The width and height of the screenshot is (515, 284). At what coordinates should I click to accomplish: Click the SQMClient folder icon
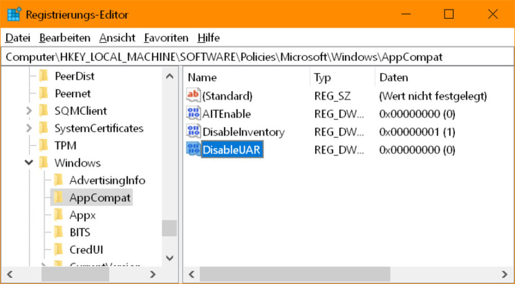coord(44,111)
